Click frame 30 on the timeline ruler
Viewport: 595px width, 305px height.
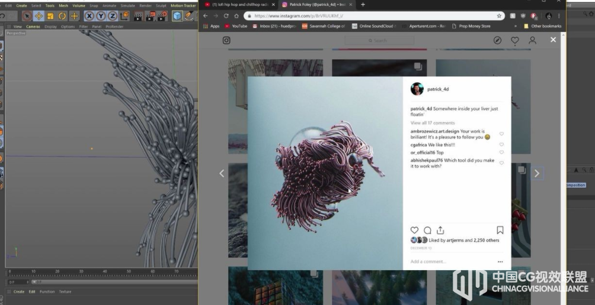pos(81,271)
